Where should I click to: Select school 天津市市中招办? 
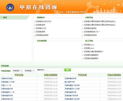pyautogui.click(x=7, y=79)
